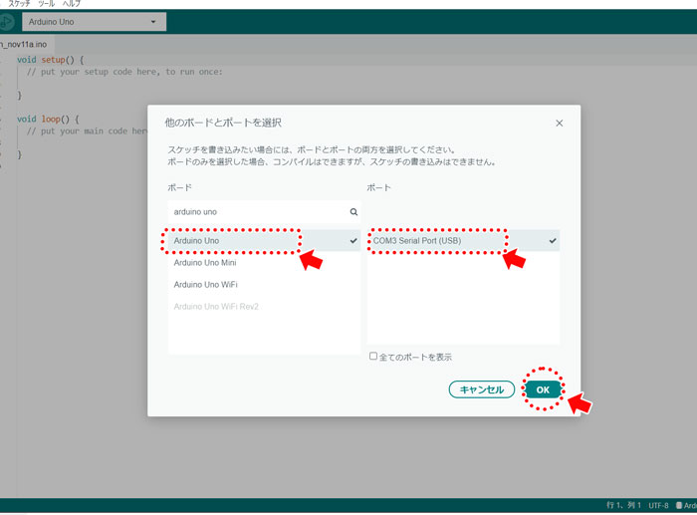Viewport: 697px width, 515px height.
Task: Select Arduino Uno WiFi board
Action: [264, 284]
